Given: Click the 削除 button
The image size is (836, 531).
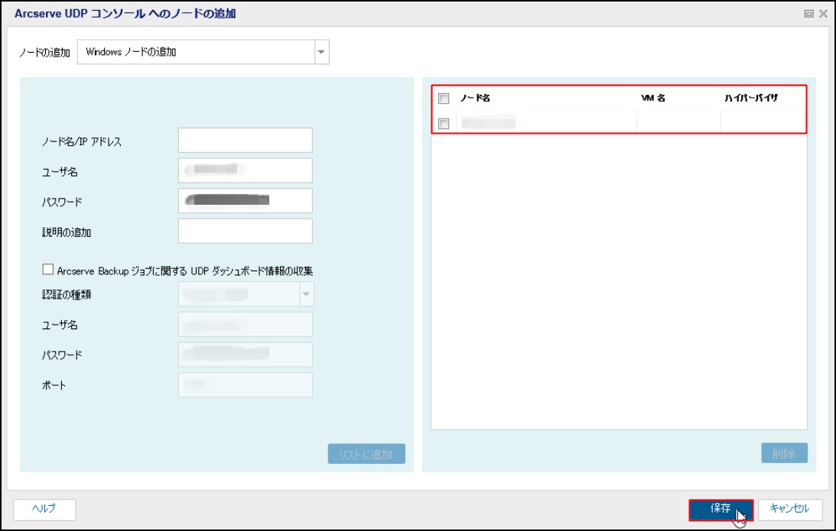Looking at the screenshot, I should [x=784, y=453].
